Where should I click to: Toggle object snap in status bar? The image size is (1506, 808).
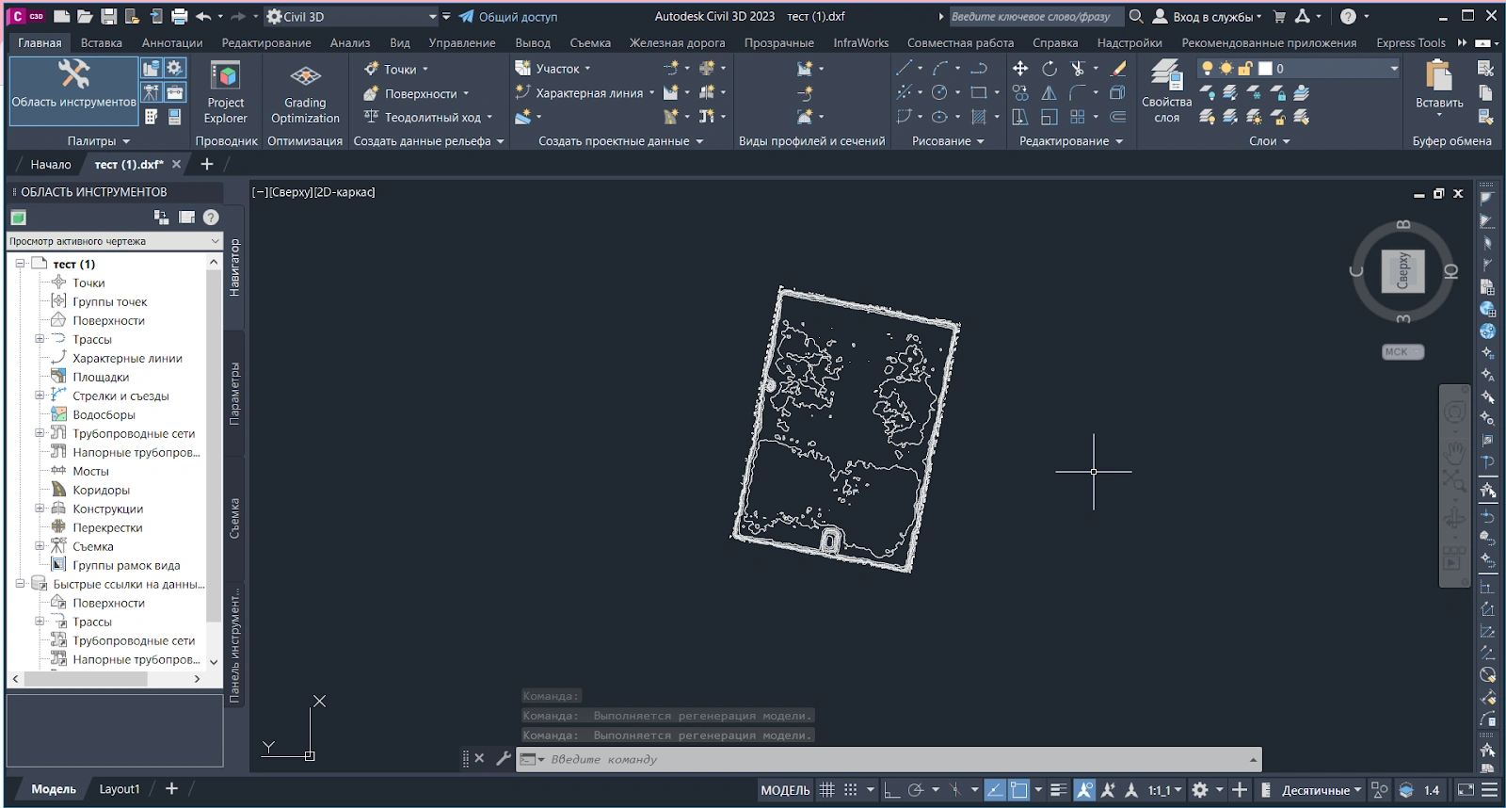pos(1018,790)
